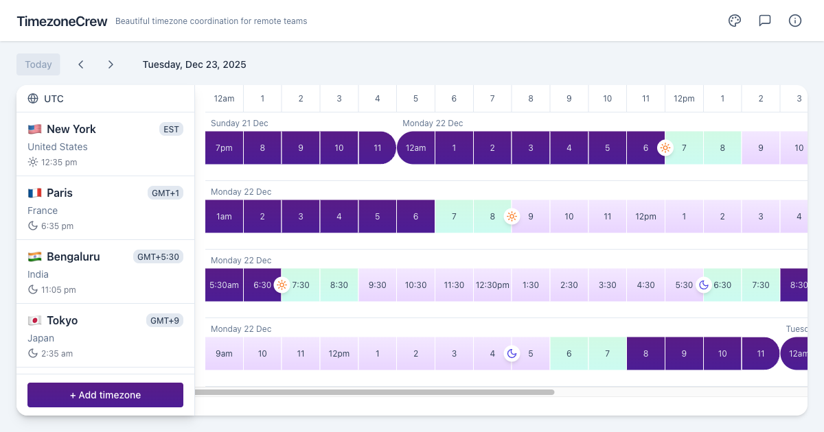Click 12am column header in UTC row
This screenshot has width=824, height=432.
point(224,99)
